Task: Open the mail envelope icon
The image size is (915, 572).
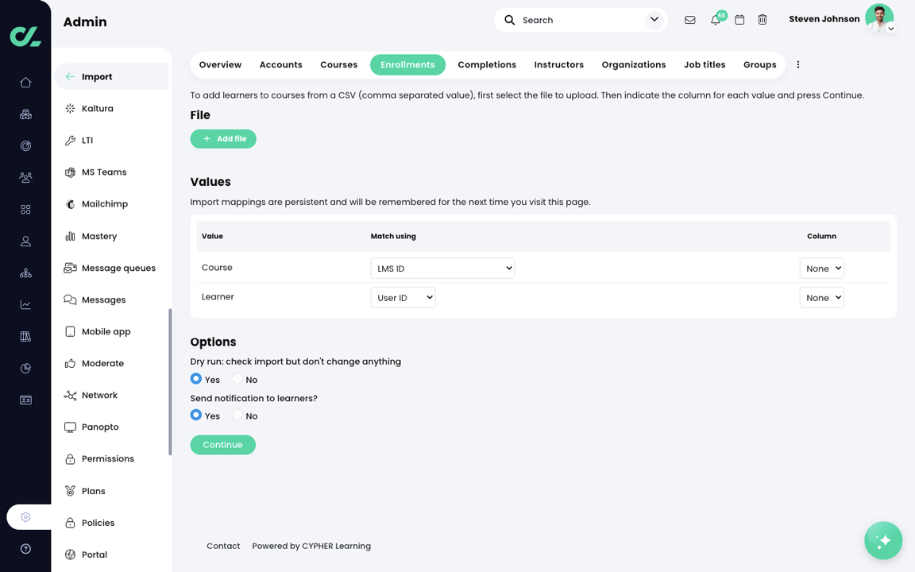Action: 689,20
